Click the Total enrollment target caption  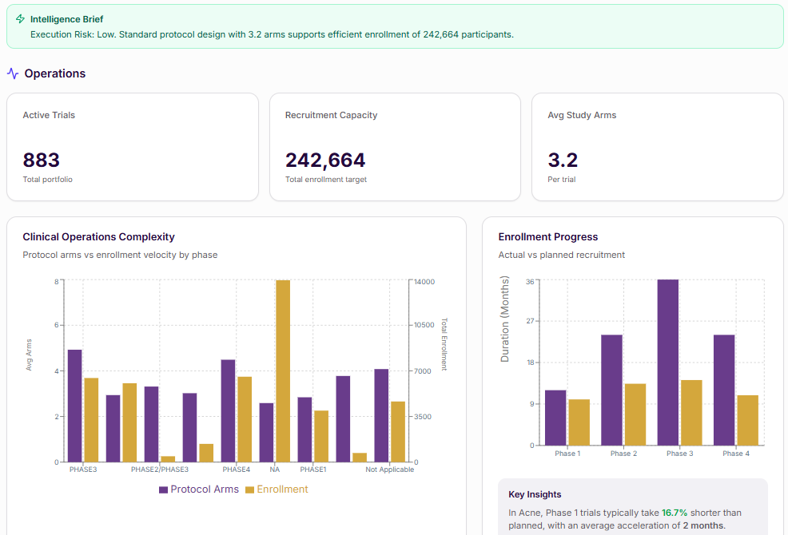pos(326,180)
